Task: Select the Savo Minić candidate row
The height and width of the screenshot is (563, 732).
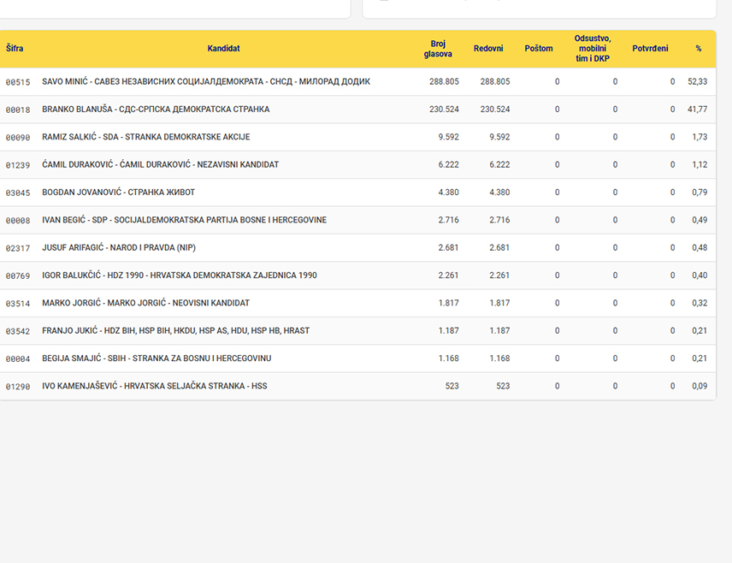Action: click(357, 82)
